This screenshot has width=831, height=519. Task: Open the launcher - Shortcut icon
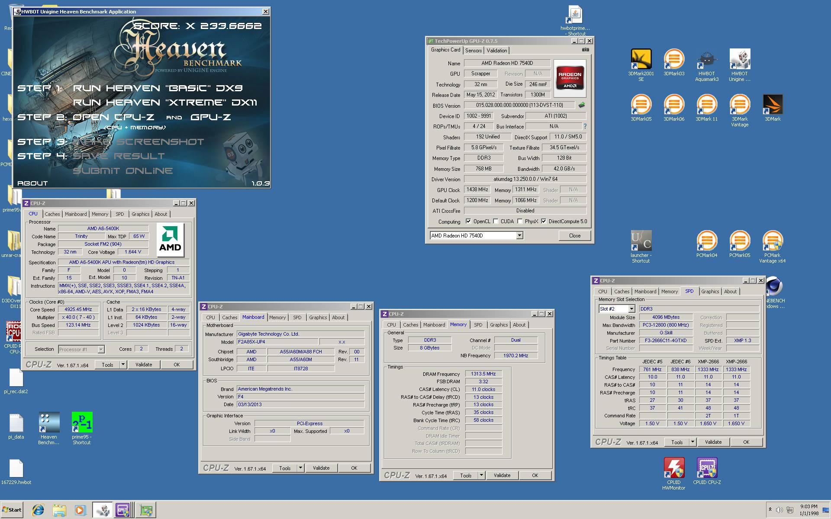pyautogui.click(x=641, y=247)
